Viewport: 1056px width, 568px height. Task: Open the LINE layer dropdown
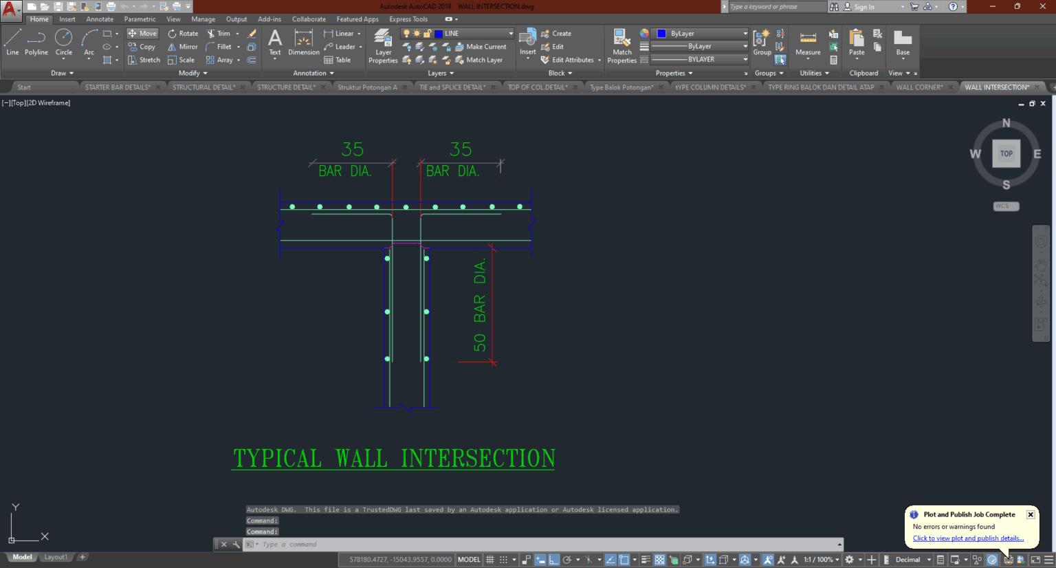coord(510,33)
